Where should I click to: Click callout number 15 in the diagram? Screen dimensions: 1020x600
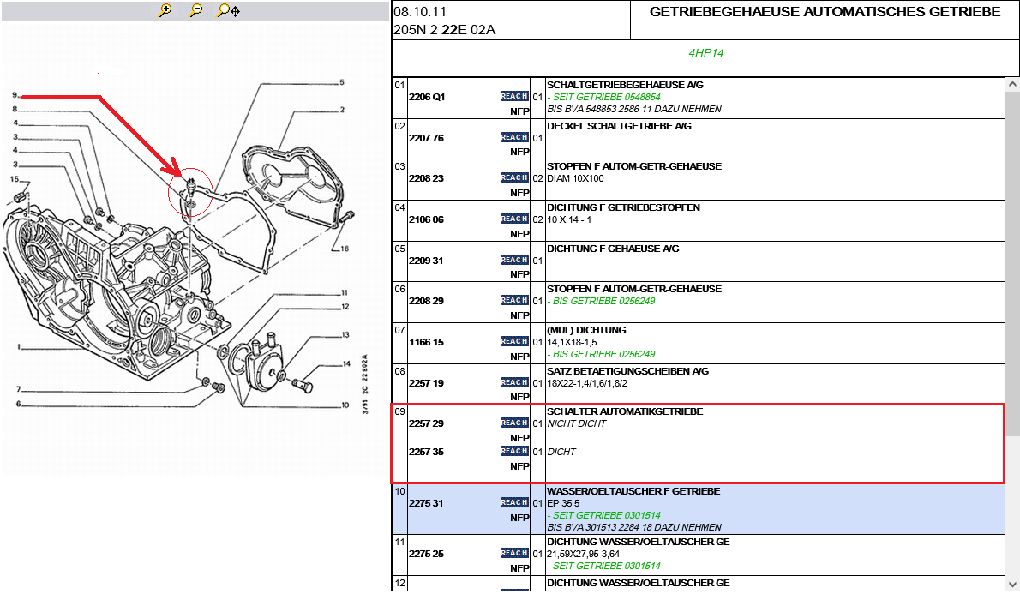point(14,179)
